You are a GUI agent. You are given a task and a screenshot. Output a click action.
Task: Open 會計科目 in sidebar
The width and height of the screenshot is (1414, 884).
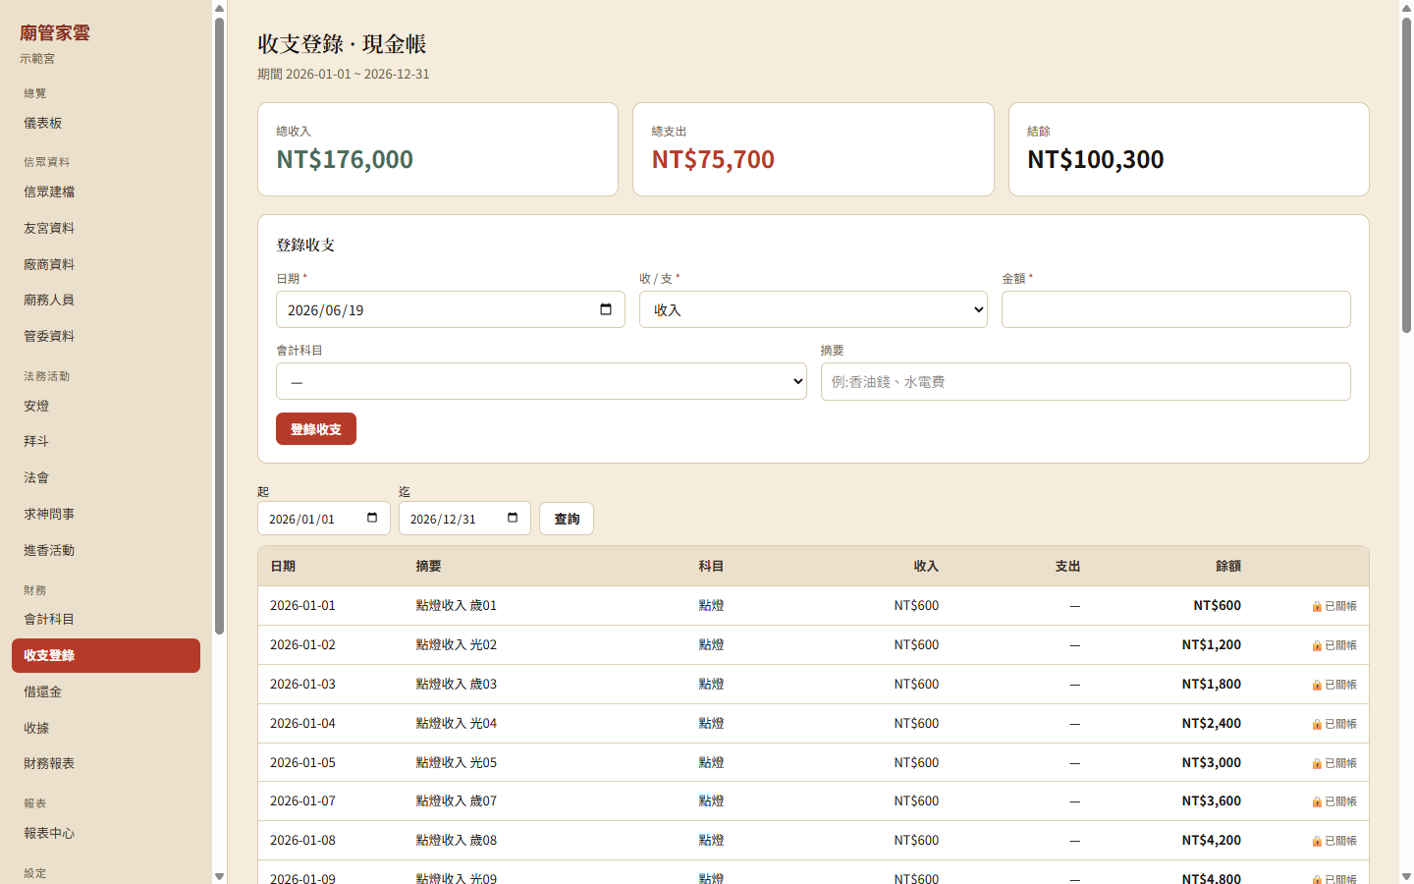(x=106, y=619)
